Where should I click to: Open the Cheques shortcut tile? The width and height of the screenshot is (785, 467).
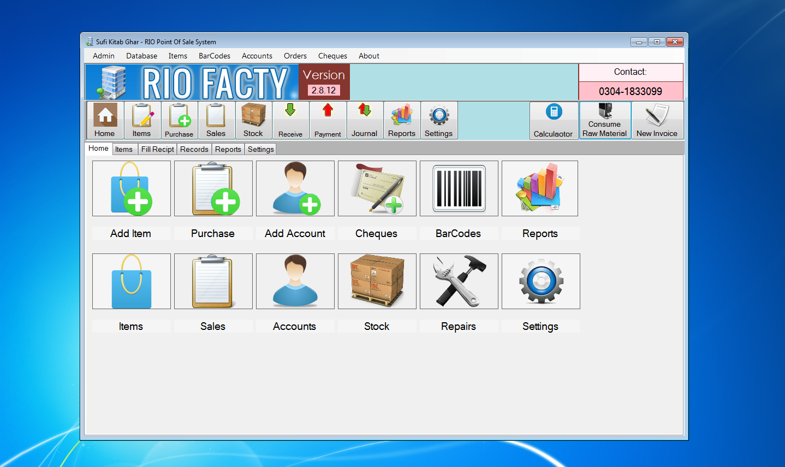(x=377, y=188)
